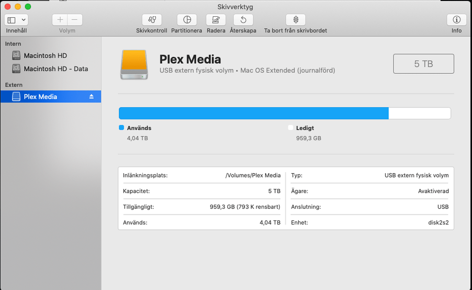Add a volume with the plus button
The image size is (472, 290).
pos(60,20)
